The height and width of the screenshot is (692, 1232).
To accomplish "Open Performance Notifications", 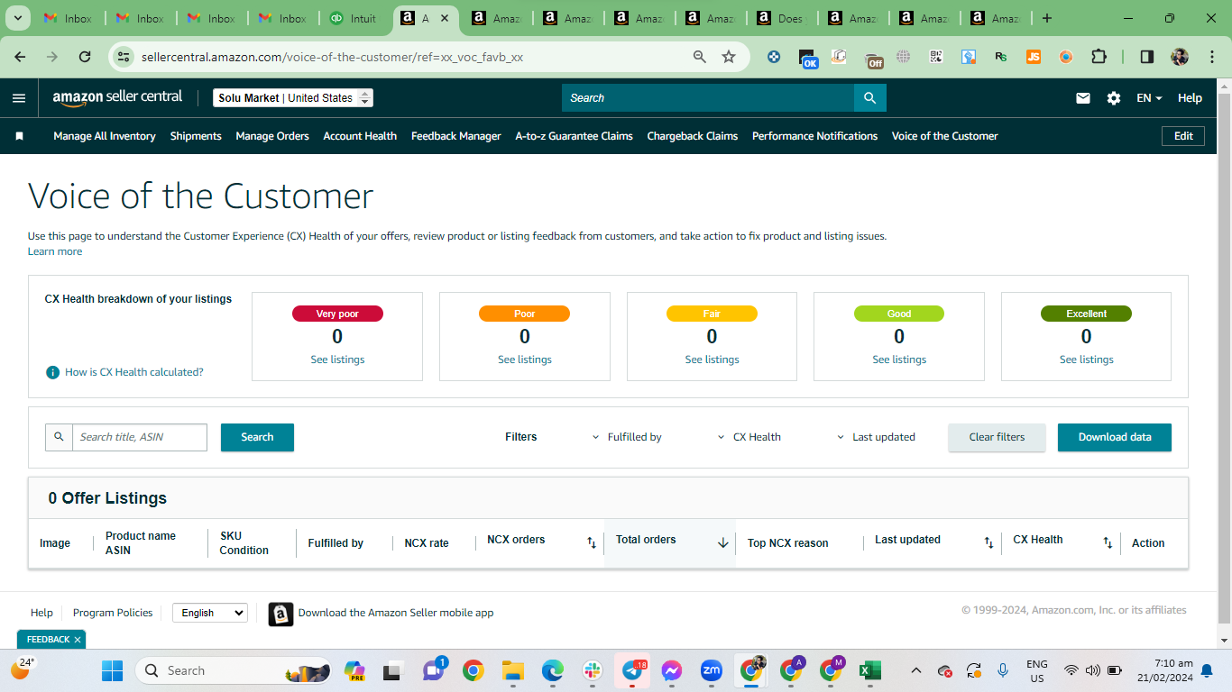I will tap(815, 136).
